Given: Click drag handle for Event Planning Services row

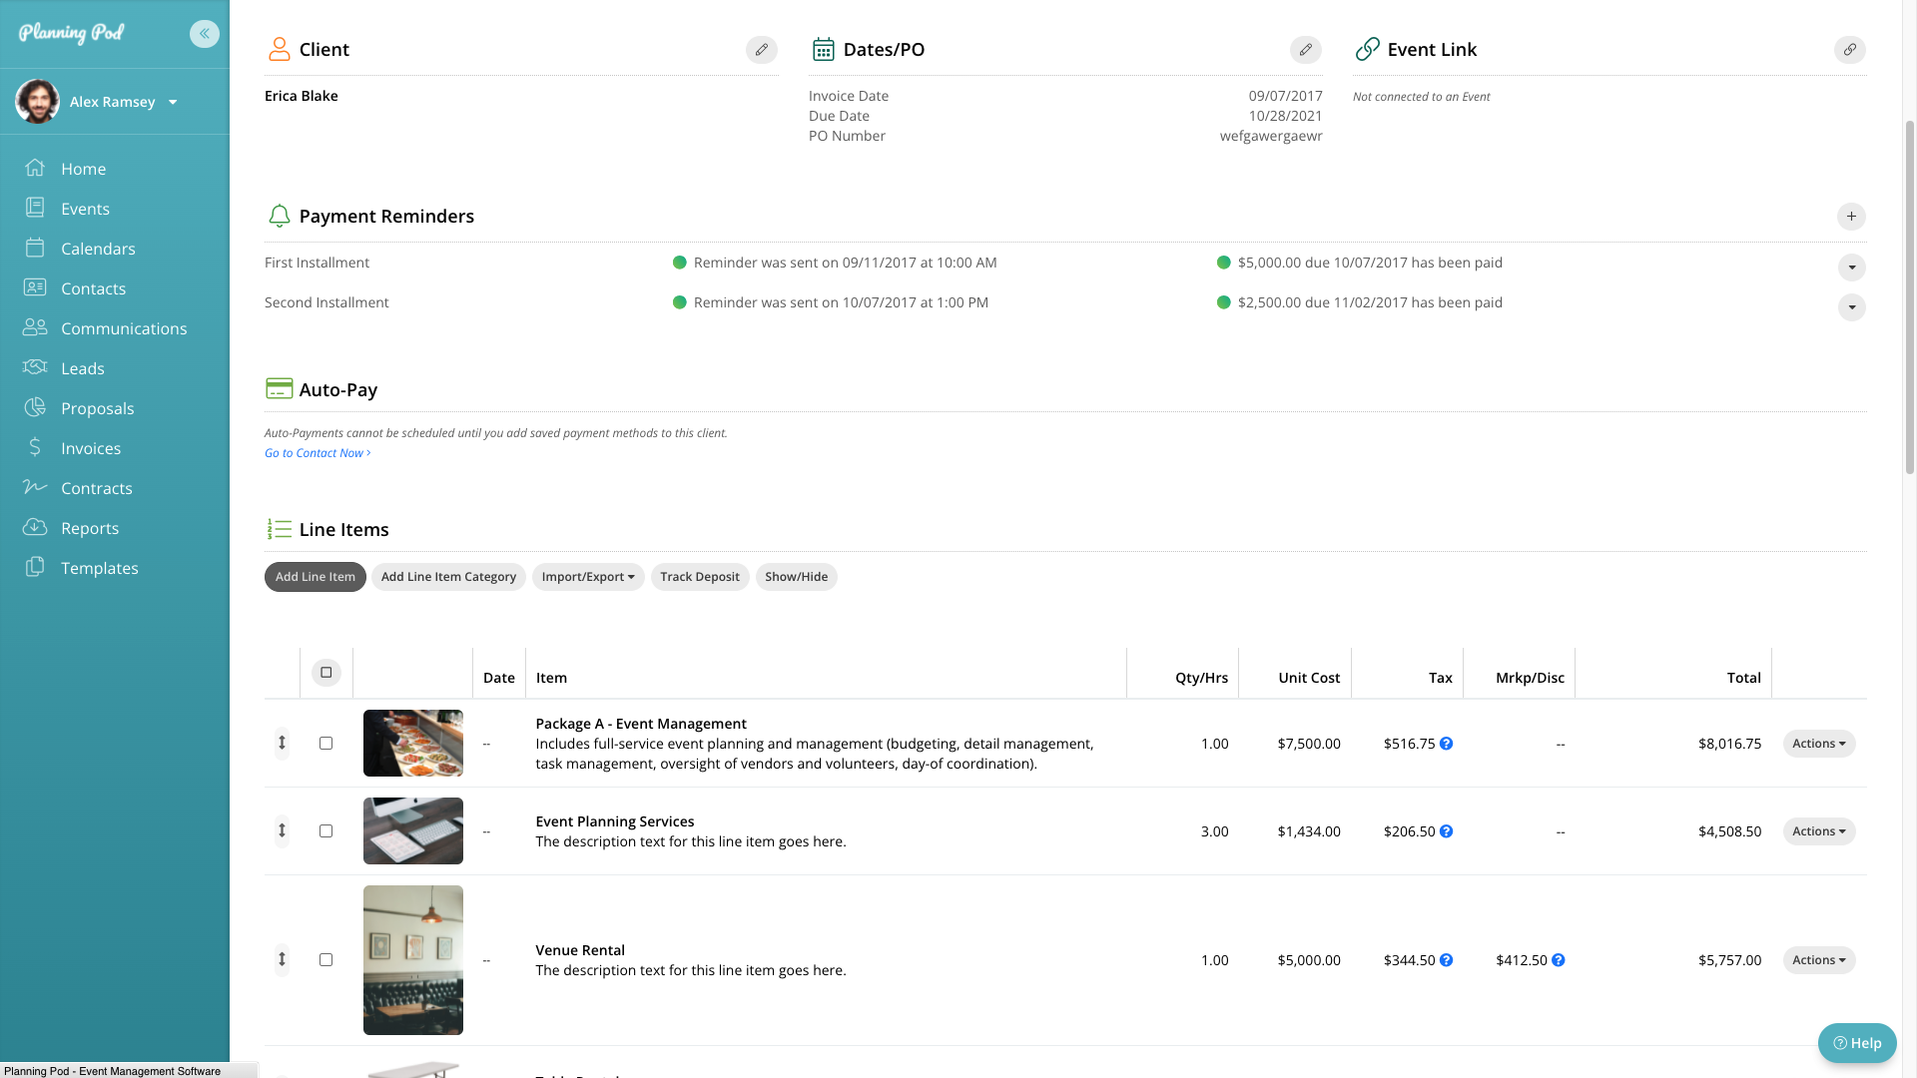Looking at the screenshot, I should (x=282, y=830).
